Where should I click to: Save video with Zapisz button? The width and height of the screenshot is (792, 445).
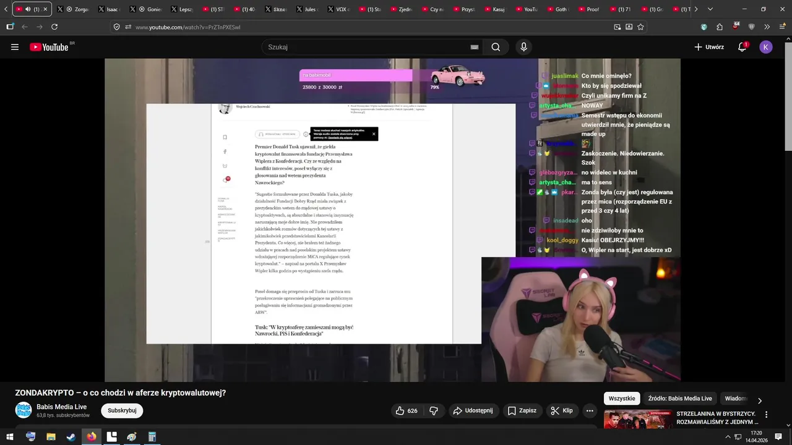522,410
